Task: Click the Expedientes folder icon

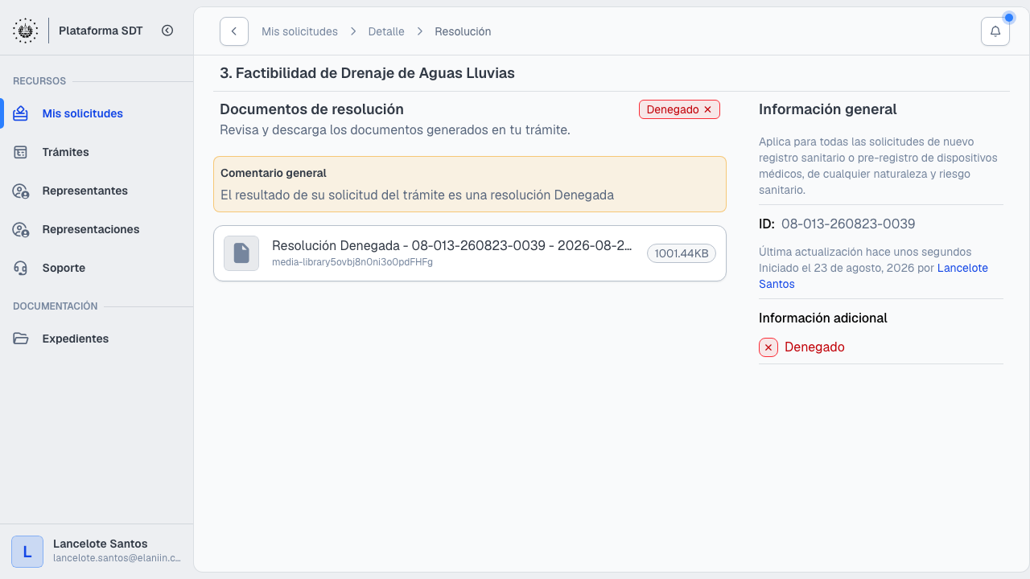Action: point(21,339)
